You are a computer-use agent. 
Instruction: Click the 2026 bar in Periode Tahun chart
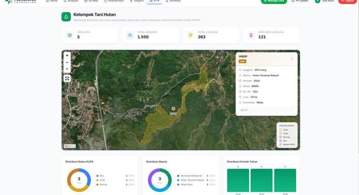pyautogui.click(x=285, y=180)
